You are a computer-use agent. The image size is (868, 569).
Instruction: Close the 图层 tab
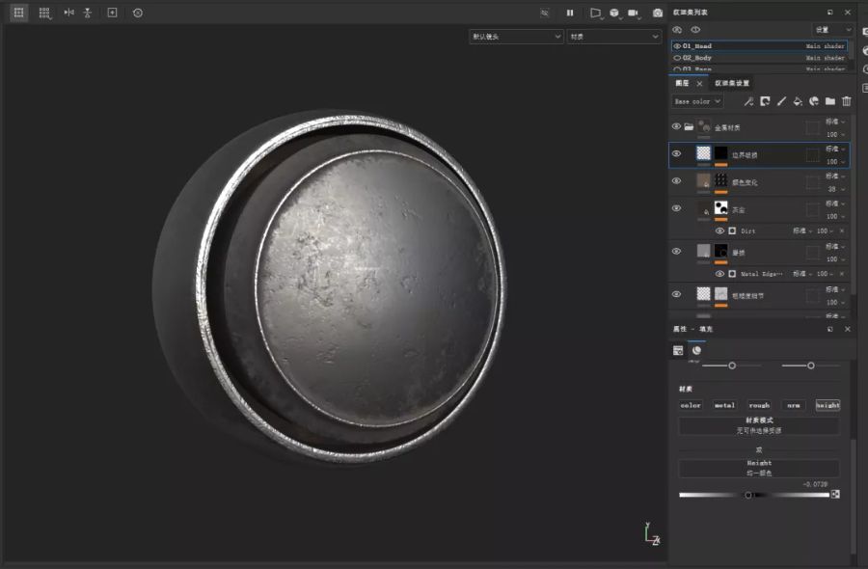(x=700, y=84)
